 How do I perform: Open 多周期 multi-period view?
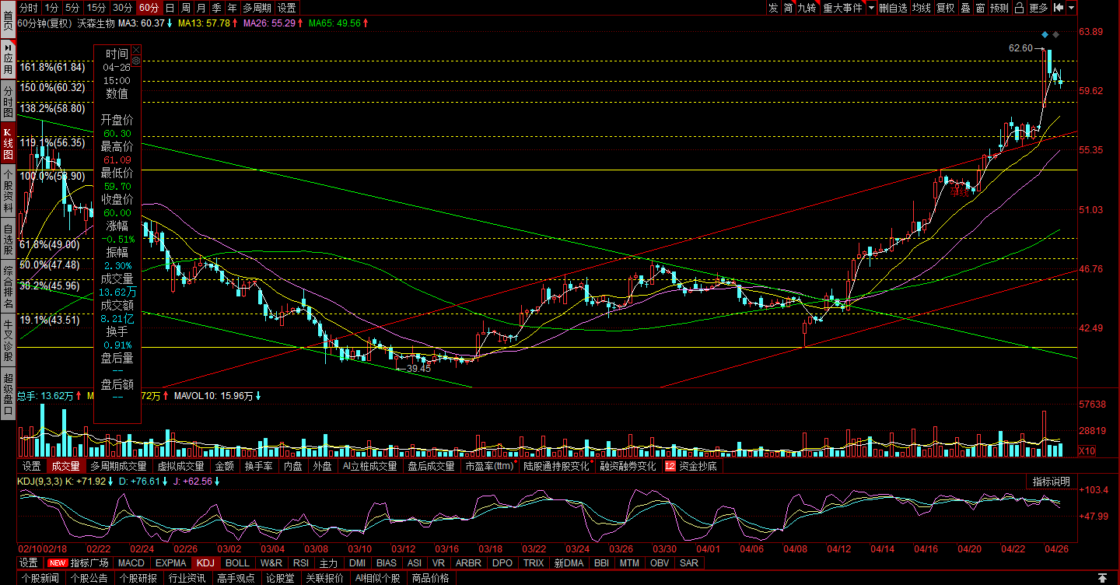[257, 8]
